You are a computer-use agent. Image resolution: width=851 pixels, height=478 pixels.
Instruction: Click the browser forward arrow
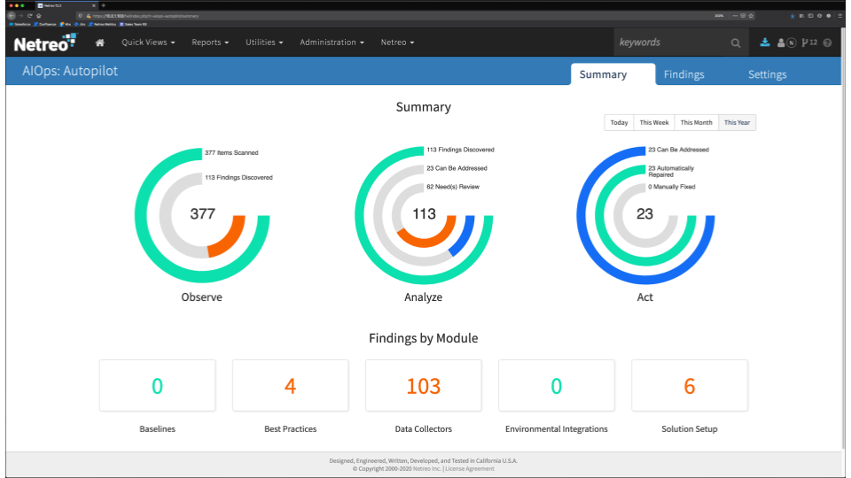pos(20,16)
